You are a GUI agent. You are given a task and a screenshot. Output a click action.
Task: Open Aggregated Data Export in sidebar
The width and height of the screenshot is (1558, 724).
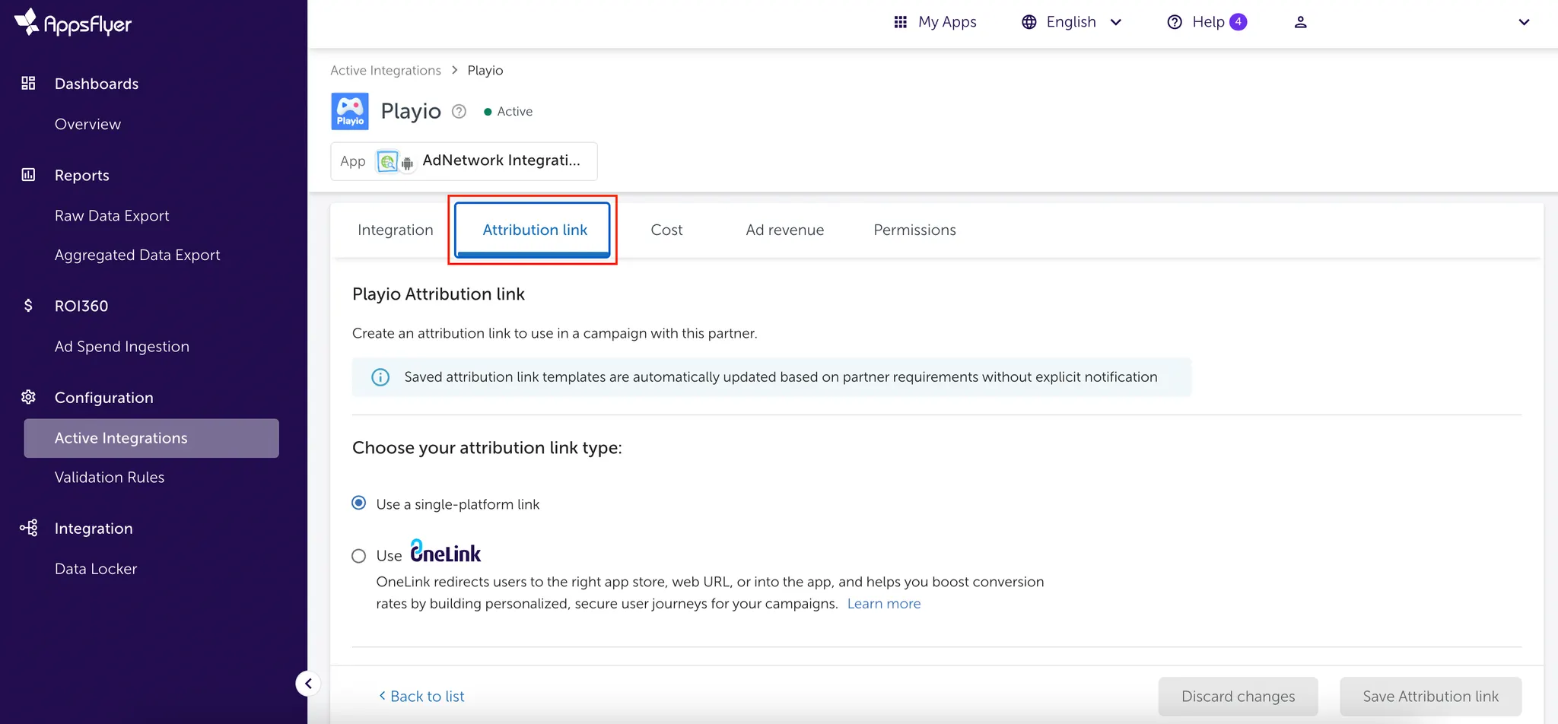coord(138,255)
